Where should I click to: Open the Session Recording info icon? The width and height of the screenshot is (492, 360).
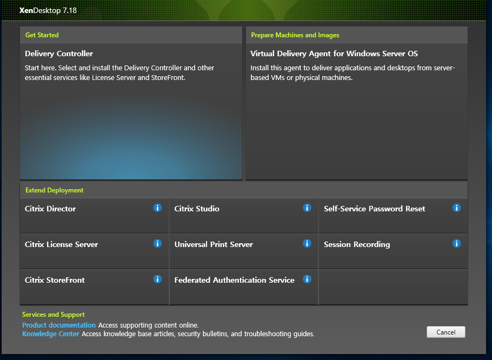(456, 243)
